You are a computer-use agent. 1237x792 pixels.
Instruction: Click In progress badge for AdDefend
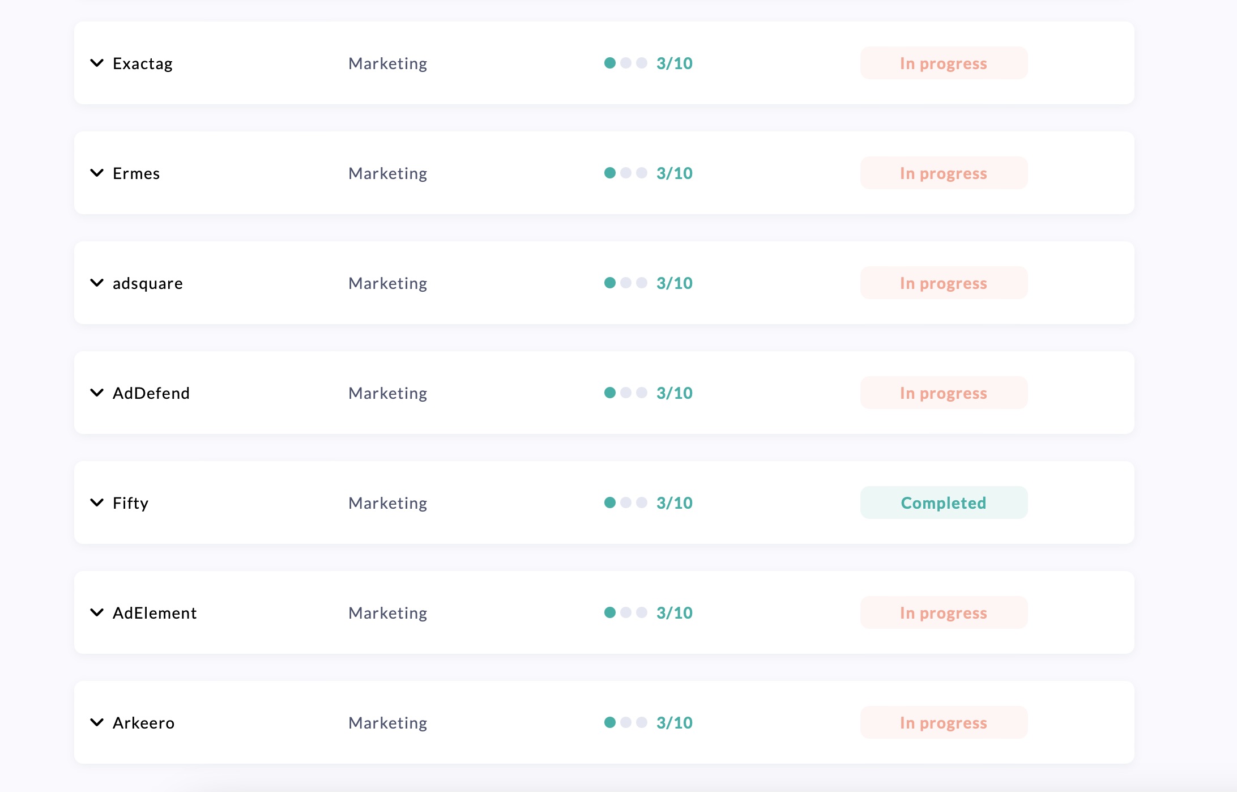pos(943,393)
